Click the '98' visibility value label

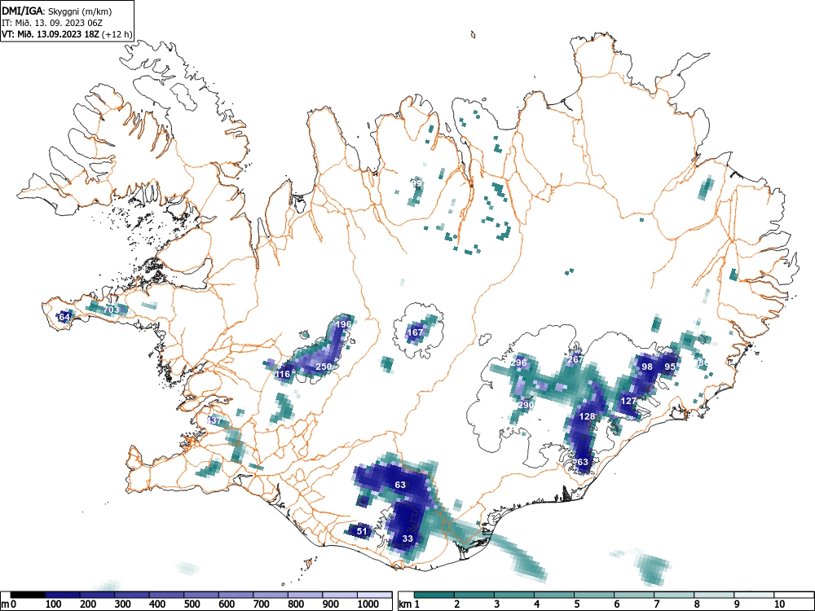pyautogui.click(x=646, y=367)
